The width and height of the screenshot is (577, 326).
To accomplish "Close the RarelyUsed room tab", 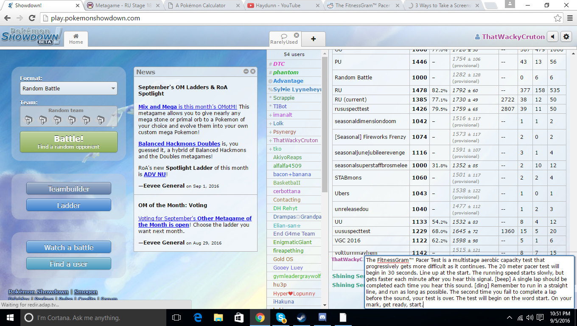I will [x=297, y=36].
